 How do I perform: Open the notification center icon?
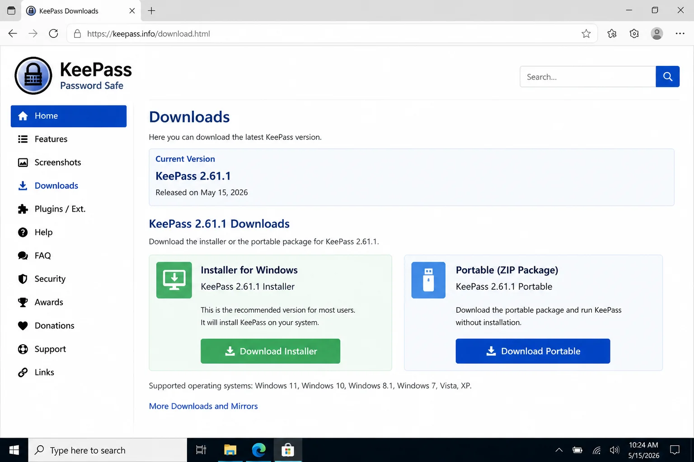675,450
